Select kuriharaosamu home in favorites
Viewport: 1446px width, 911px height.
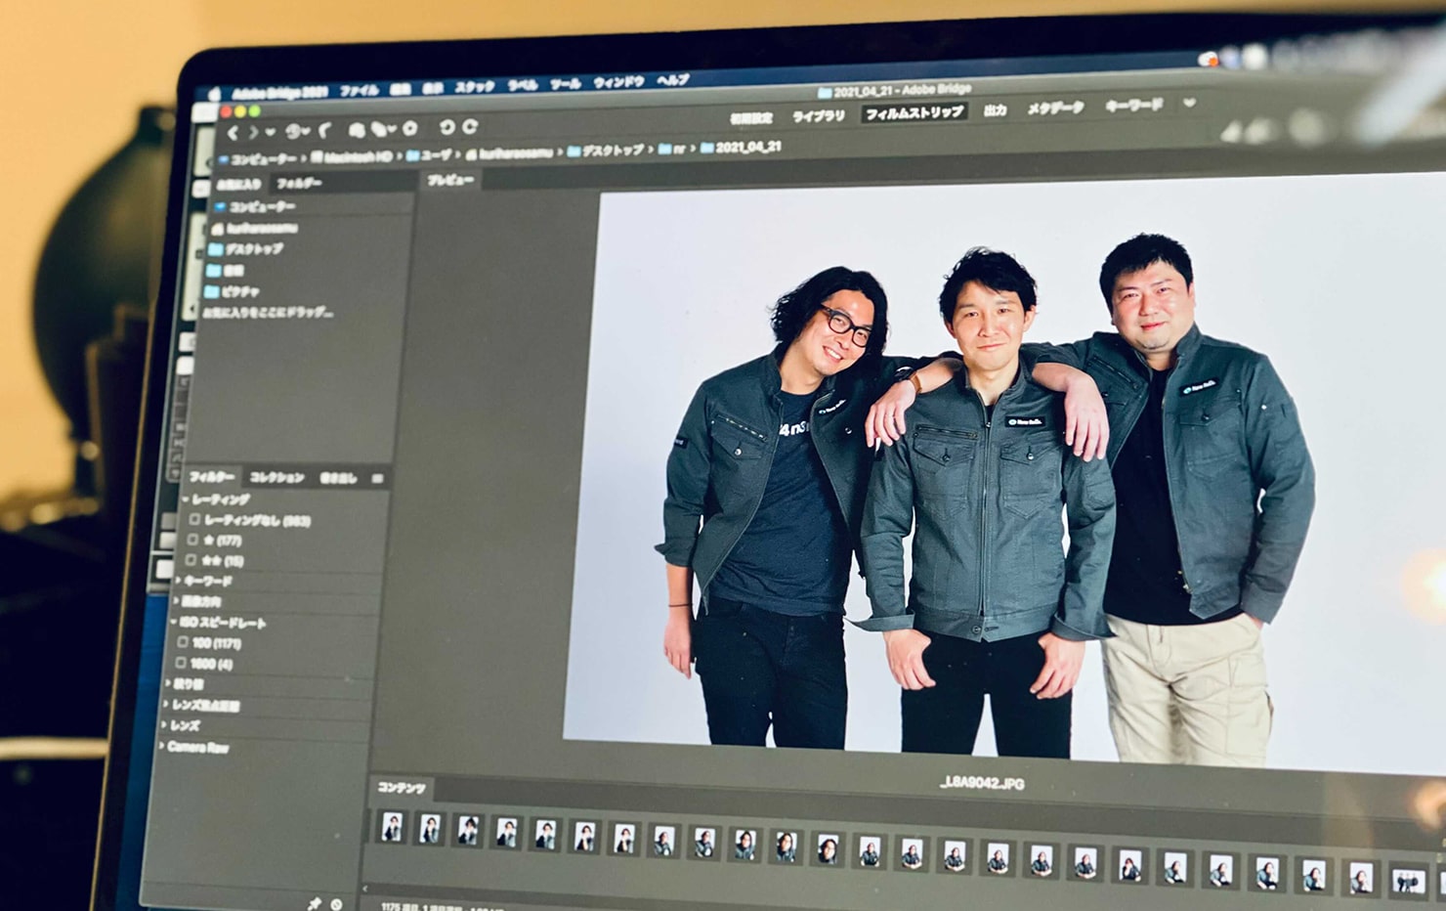pyautogui.click(x=255, y=228)
